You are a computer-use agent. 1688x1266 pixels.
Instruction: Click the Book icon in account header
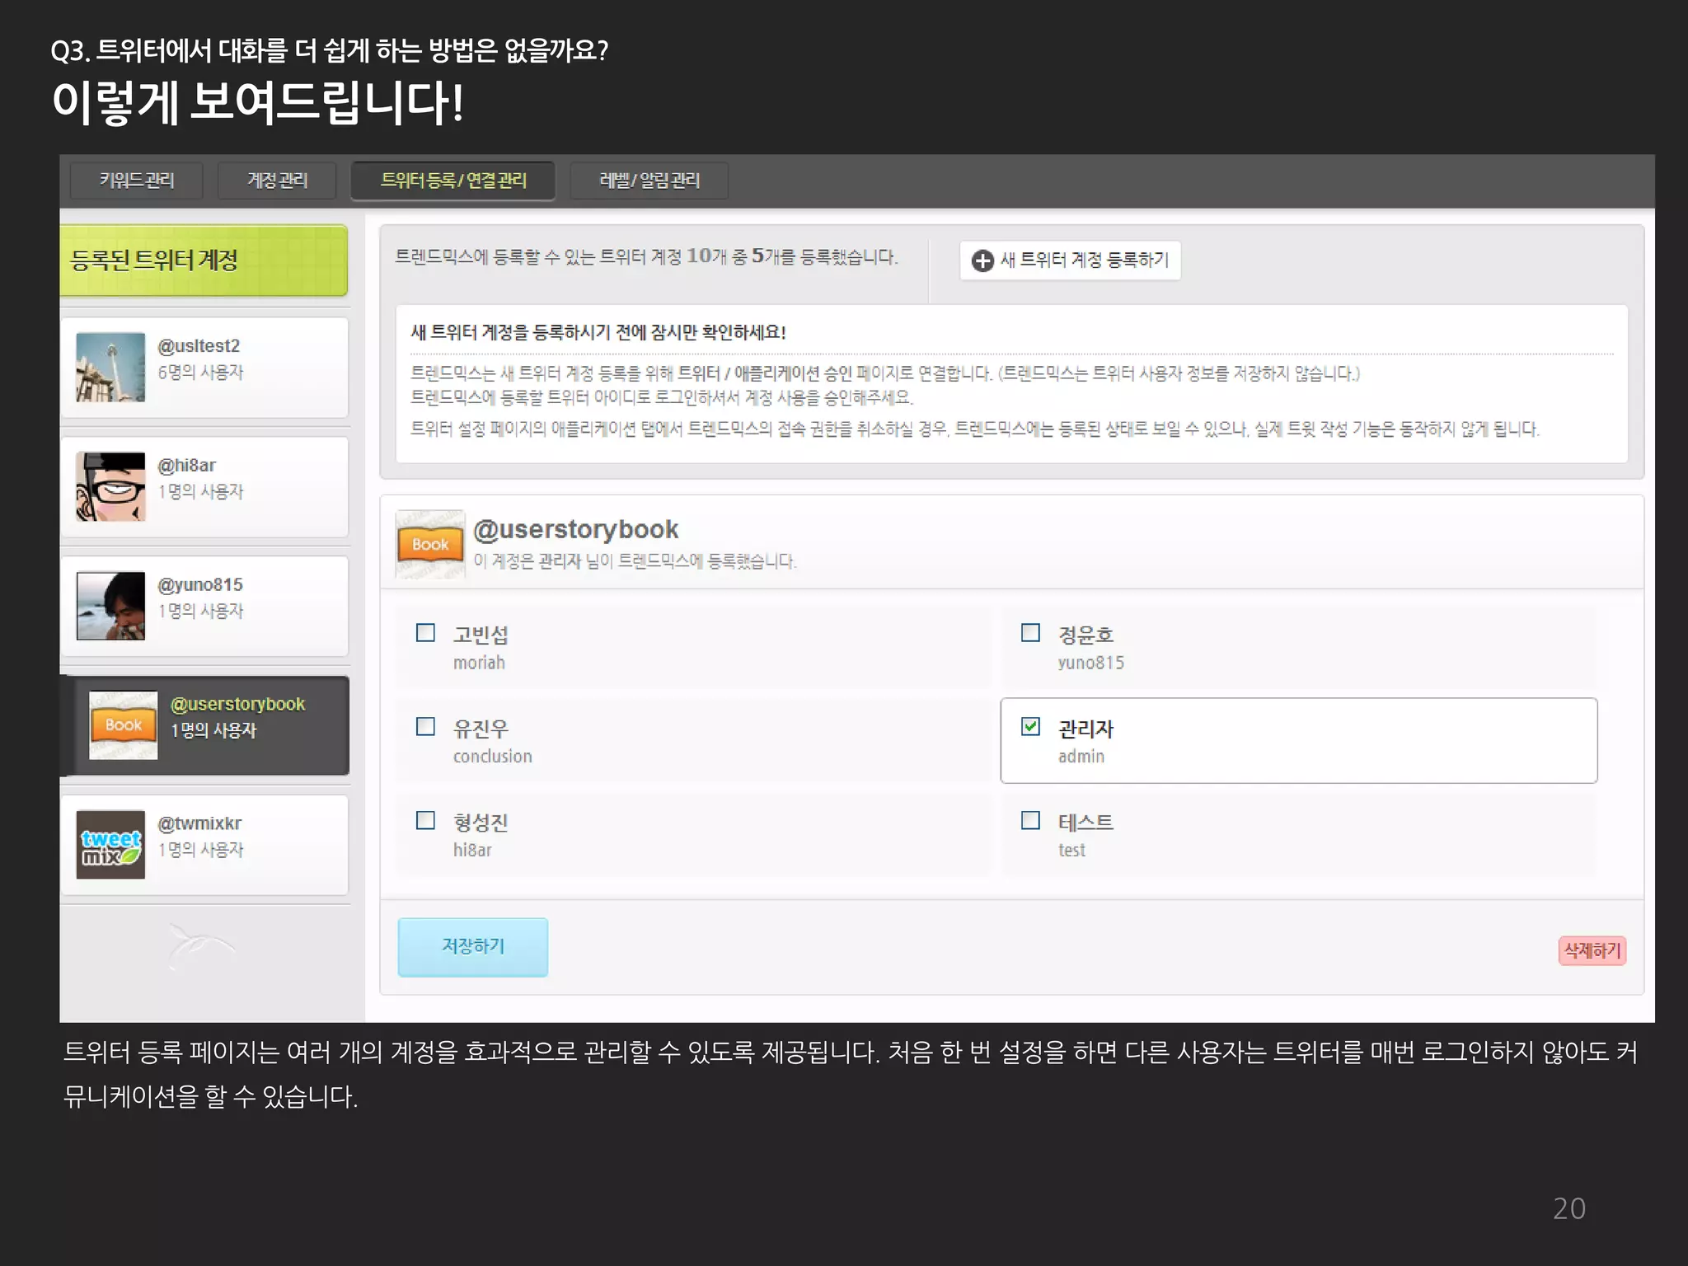430,545
